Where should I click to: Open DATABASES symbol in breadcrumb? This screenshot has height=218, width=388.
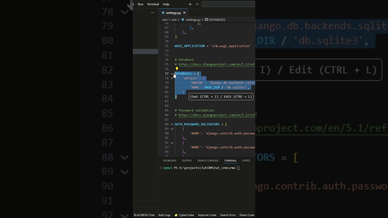pyautogui.click(x=217, y=20)
